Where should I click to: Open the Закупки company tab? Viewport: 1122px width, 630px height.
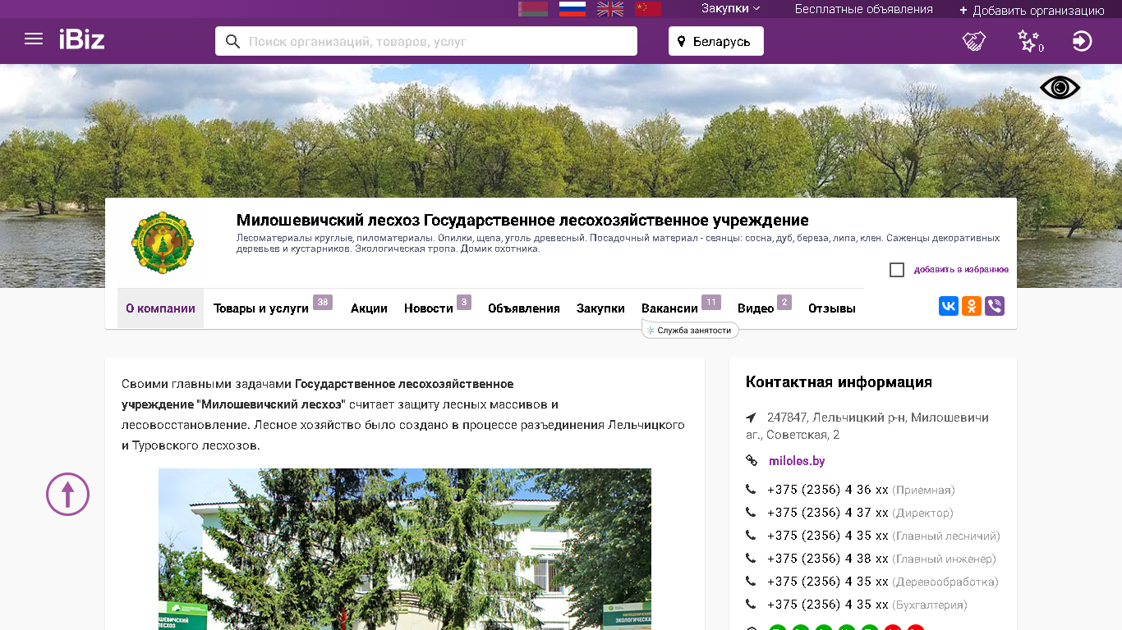pyautogui.click(x=600, y=308)
